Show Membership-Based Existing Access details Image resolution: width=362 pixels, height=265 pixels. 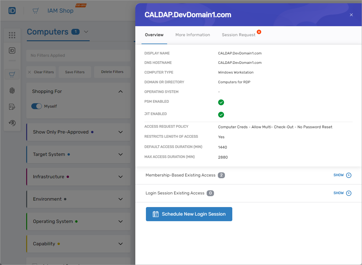[x=342, y=175]
